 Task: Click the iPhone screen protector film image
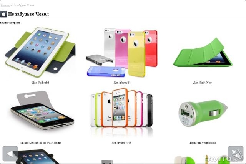pyautogui.click(x=42, y=110)
